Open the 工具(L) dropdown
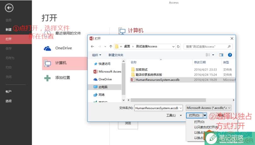The height and width of the screenshot is (145, 255). [174, 115]
